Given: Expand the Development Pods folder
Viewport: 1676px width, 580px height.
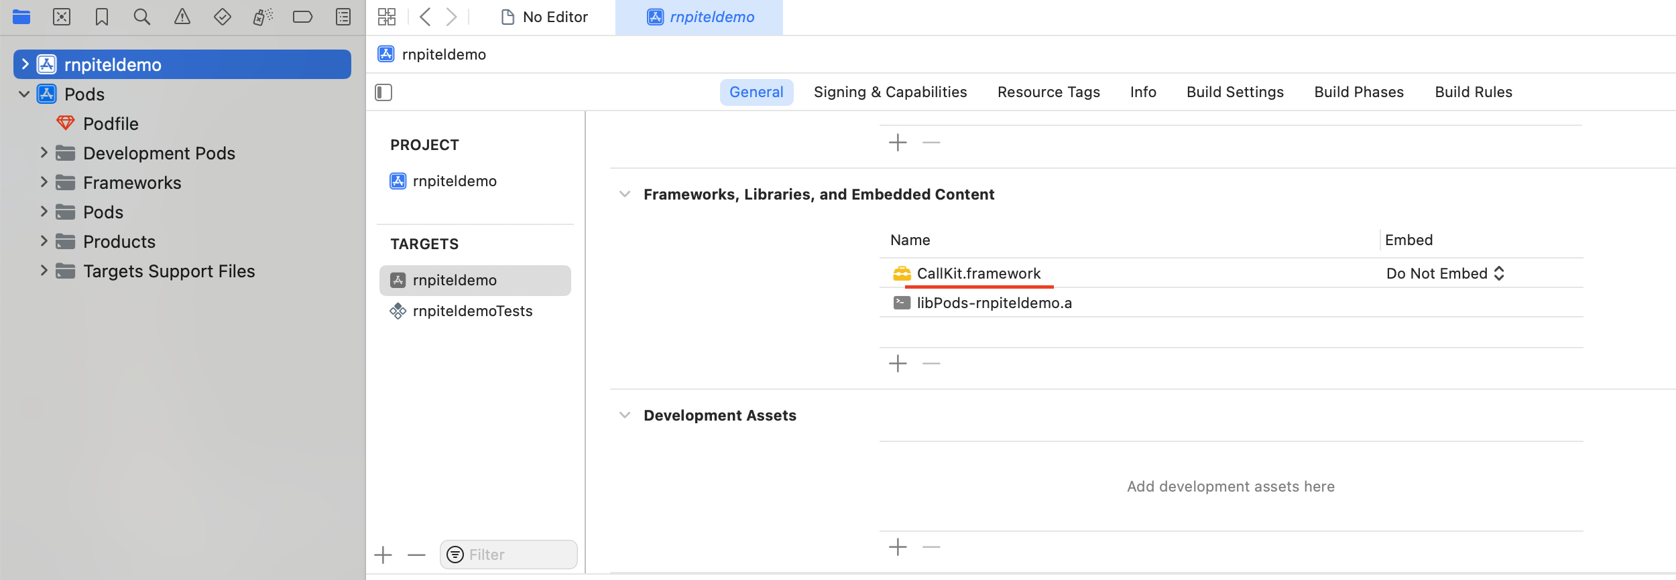Looking at the screenshot, I should click(44, 153).
